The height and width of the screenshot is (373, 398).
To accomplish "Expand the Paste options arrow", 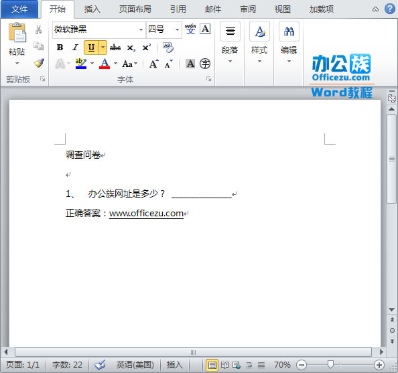I will click(17, 63).
